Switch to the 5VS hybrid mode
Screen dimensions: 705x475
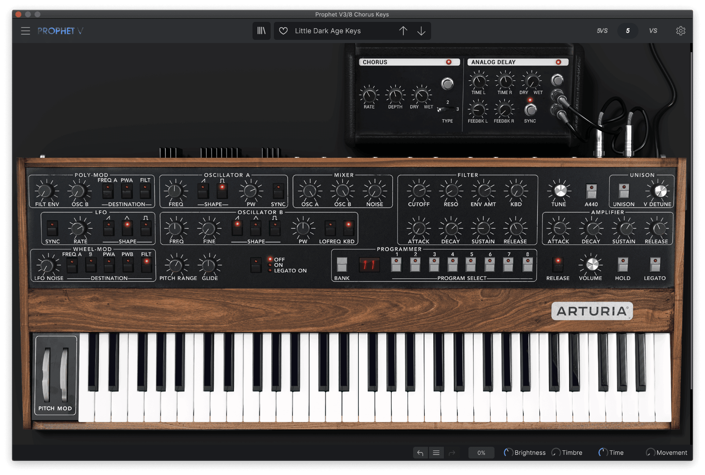click(x=602, y=31)
